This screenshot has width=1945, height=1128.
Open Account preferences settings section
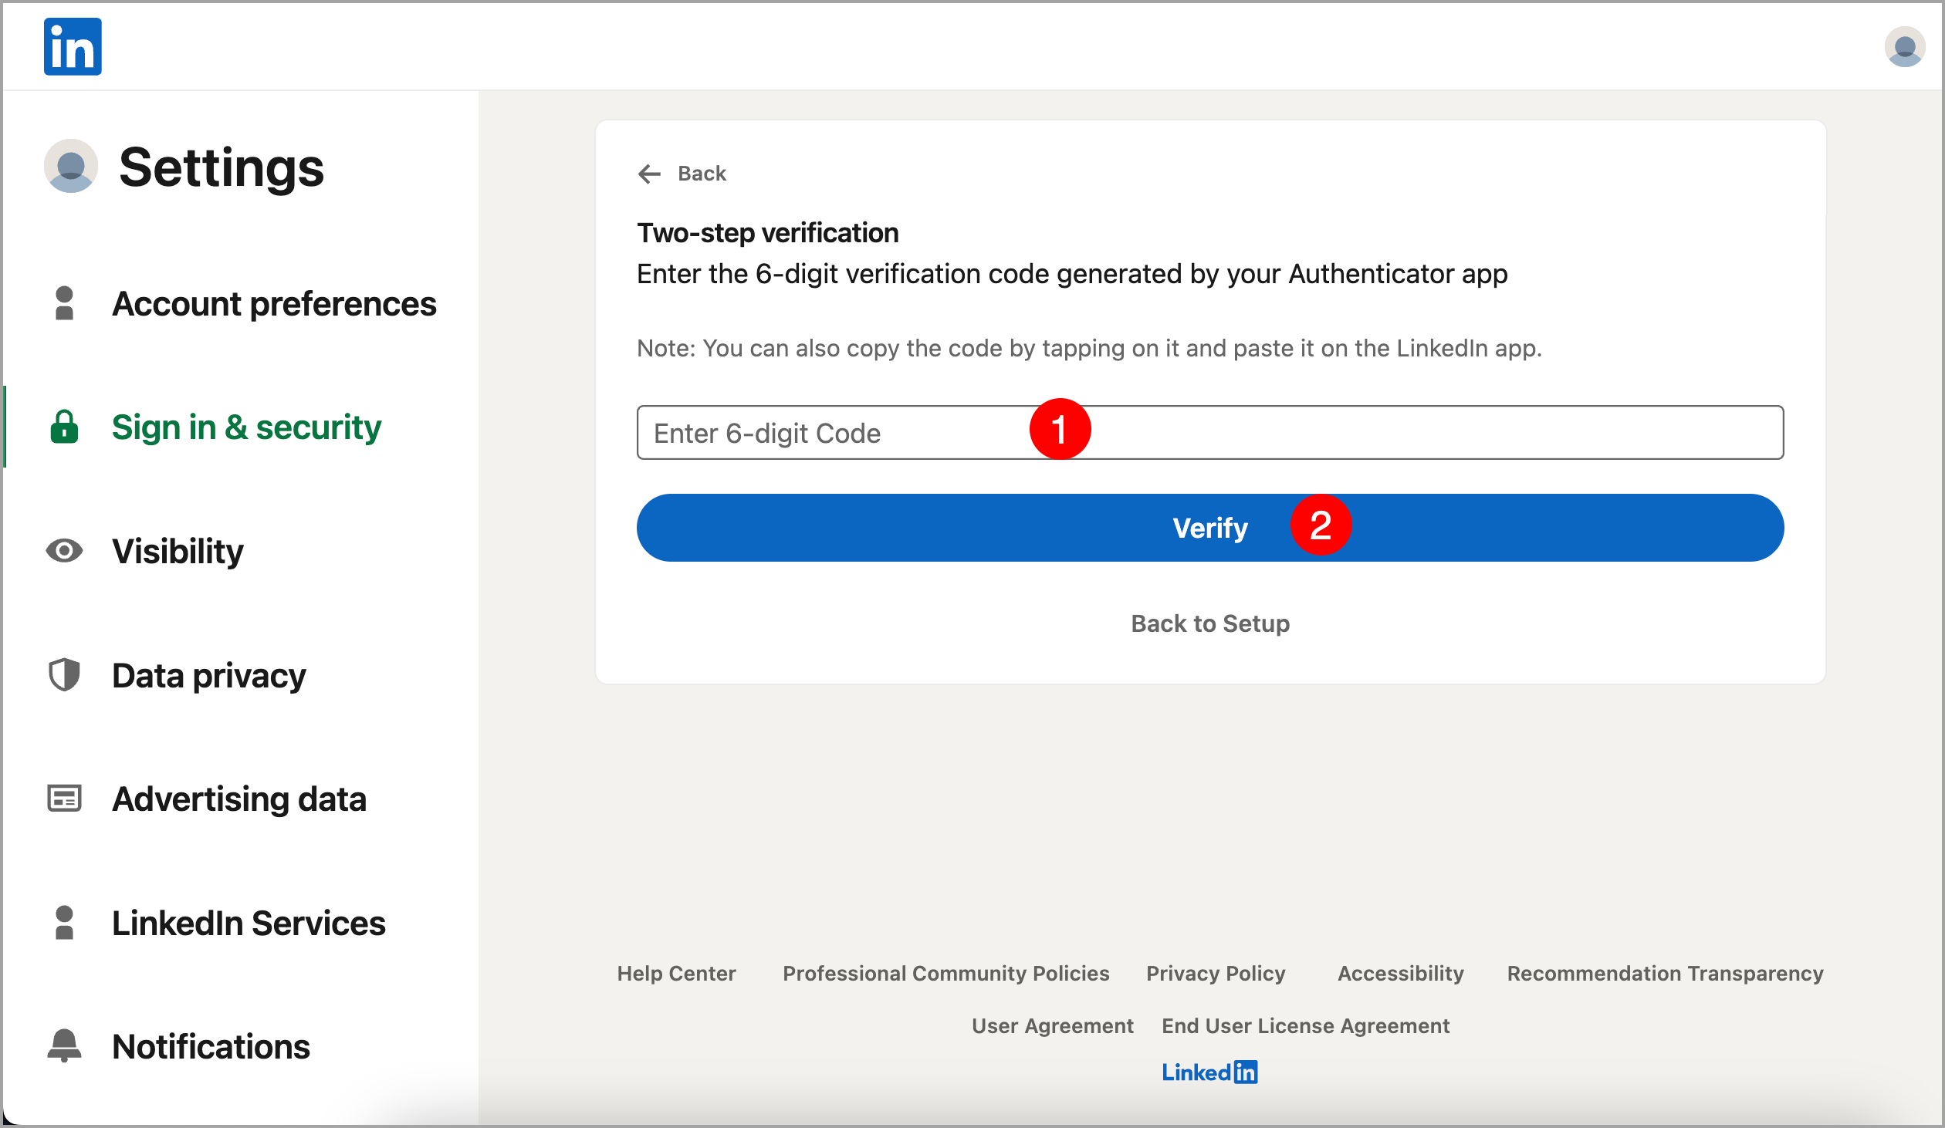274,304
